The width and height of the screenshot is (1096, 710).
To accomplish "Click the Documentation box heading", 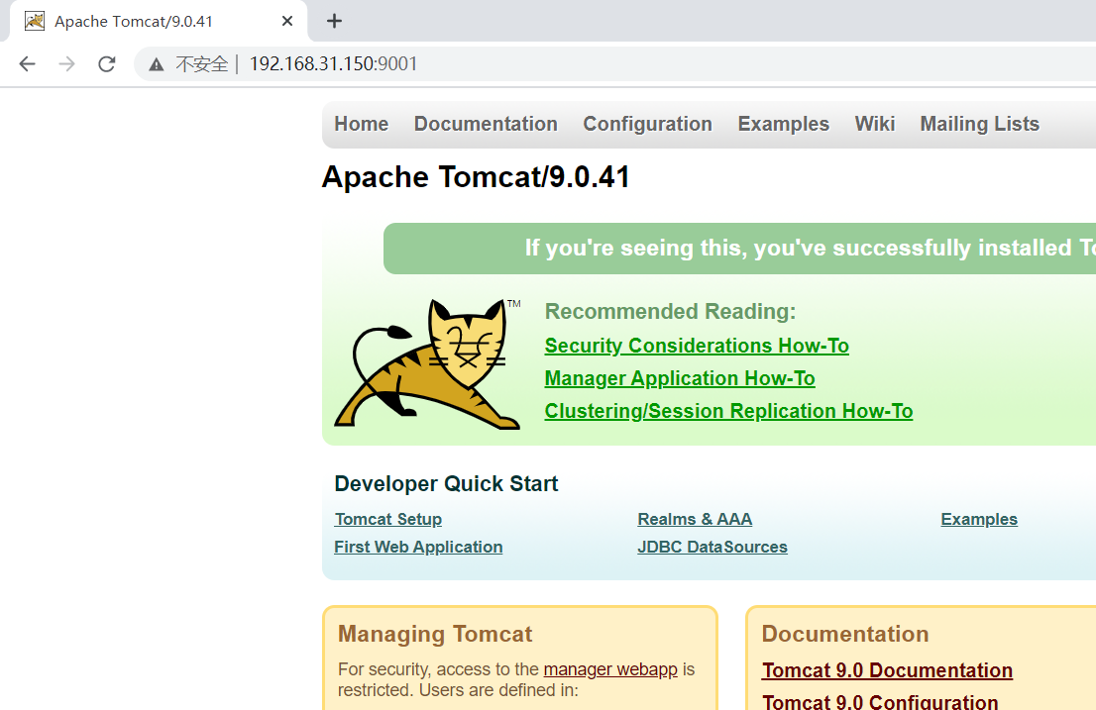I will click(x=845, y=634).
